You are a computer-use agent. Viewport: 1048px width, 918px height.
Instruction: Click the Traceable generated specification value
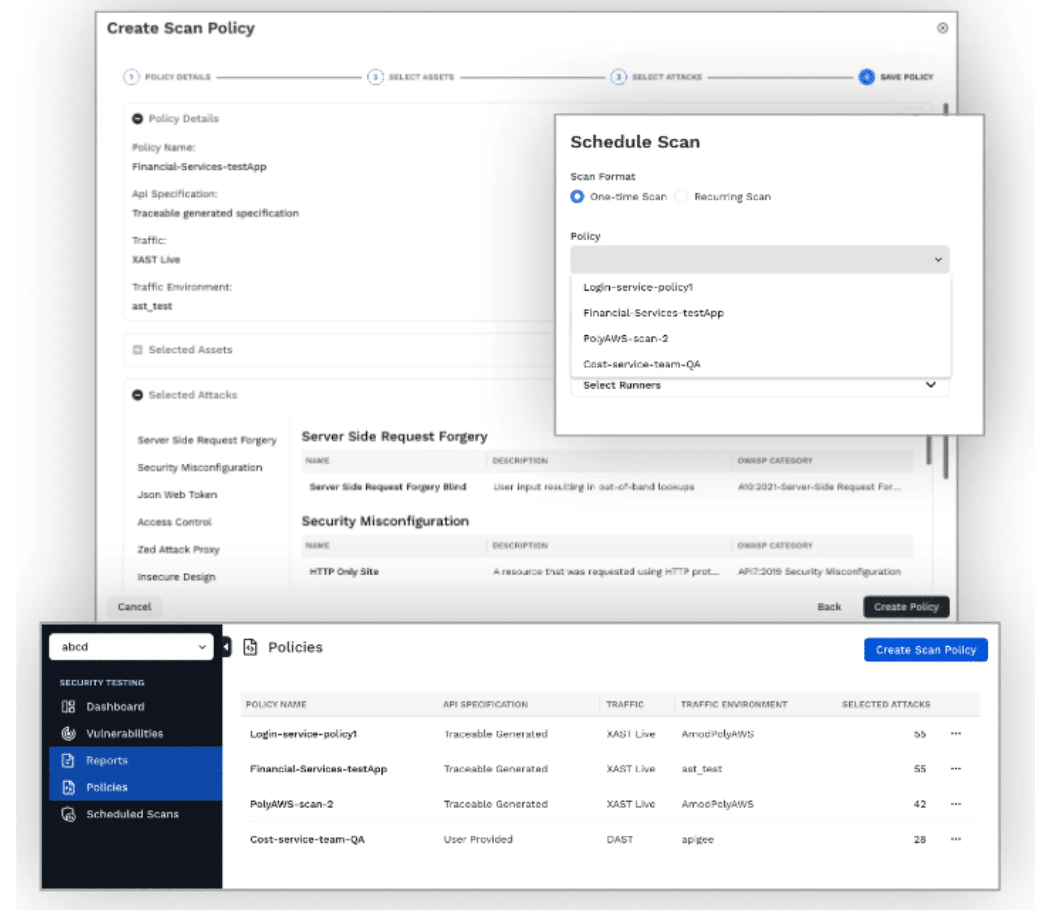(215, 213)
